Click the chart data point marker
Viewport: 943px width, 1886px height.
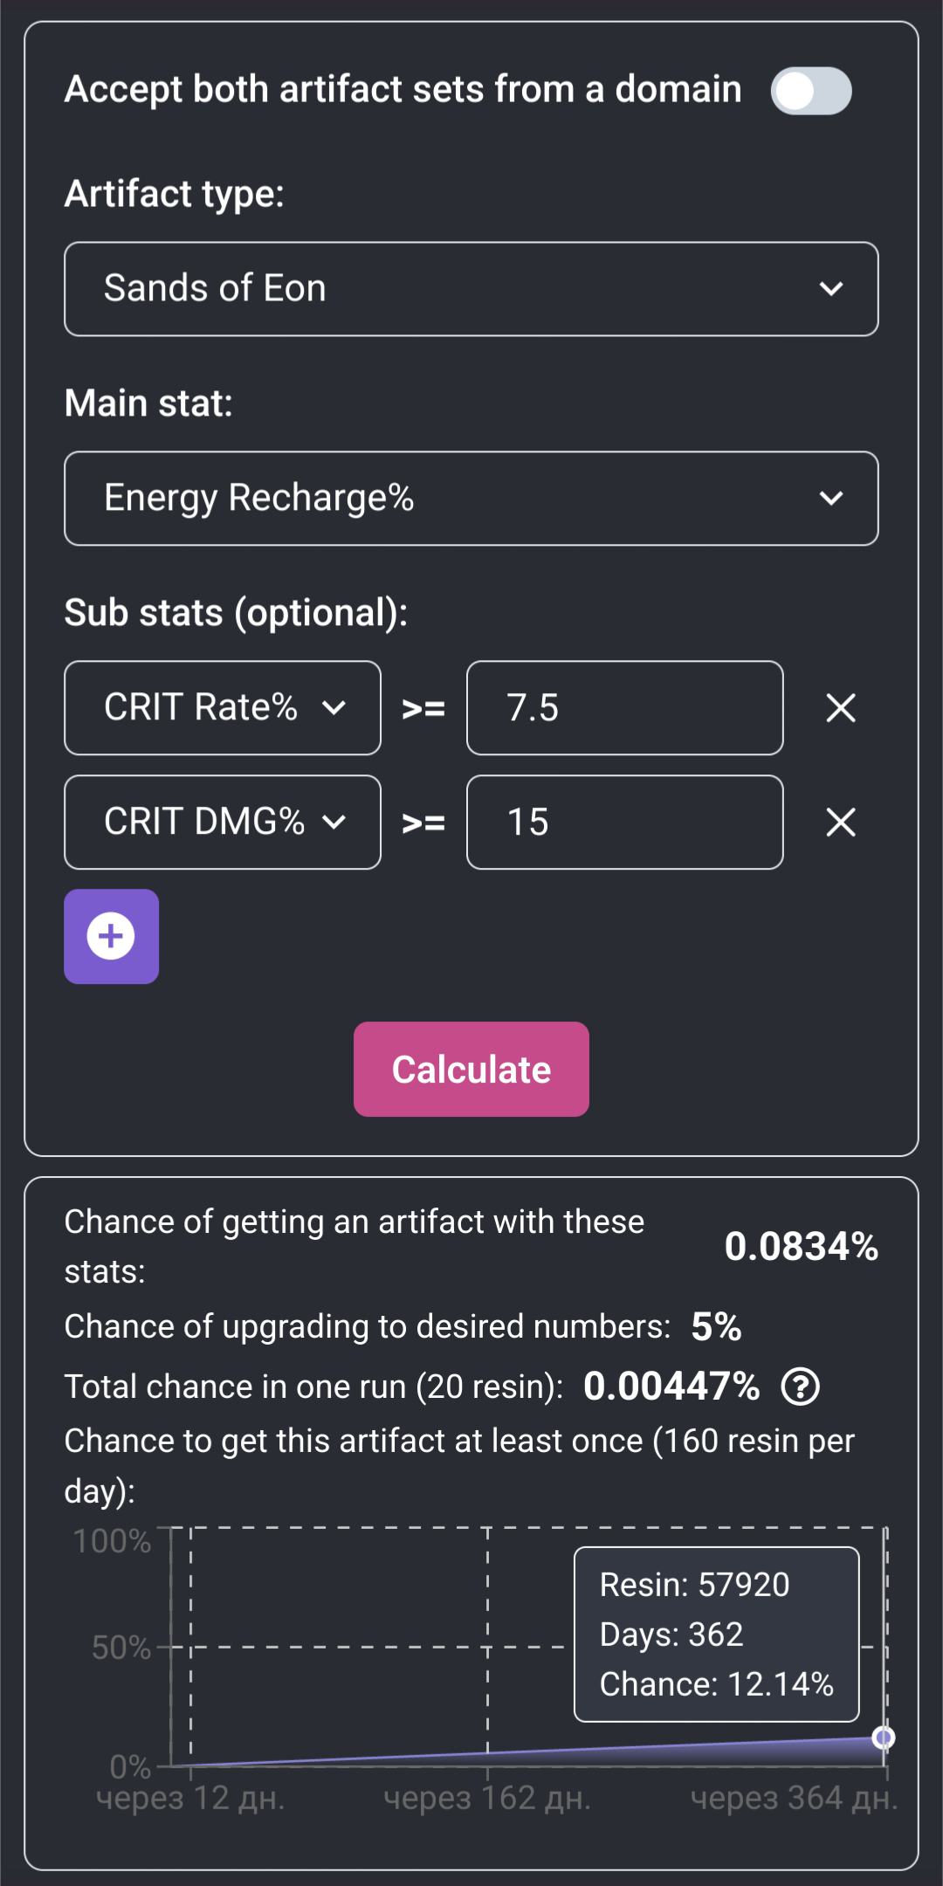(884, 1738)
